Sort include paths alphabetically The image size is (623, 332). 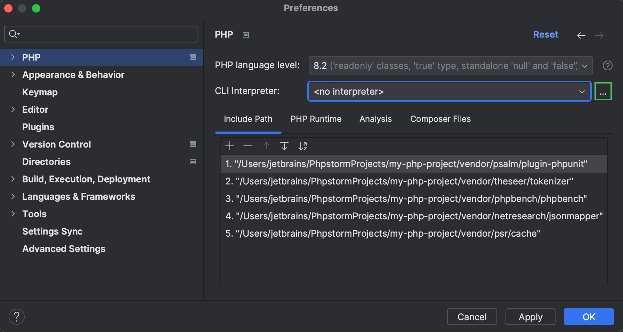coord(302,146)
